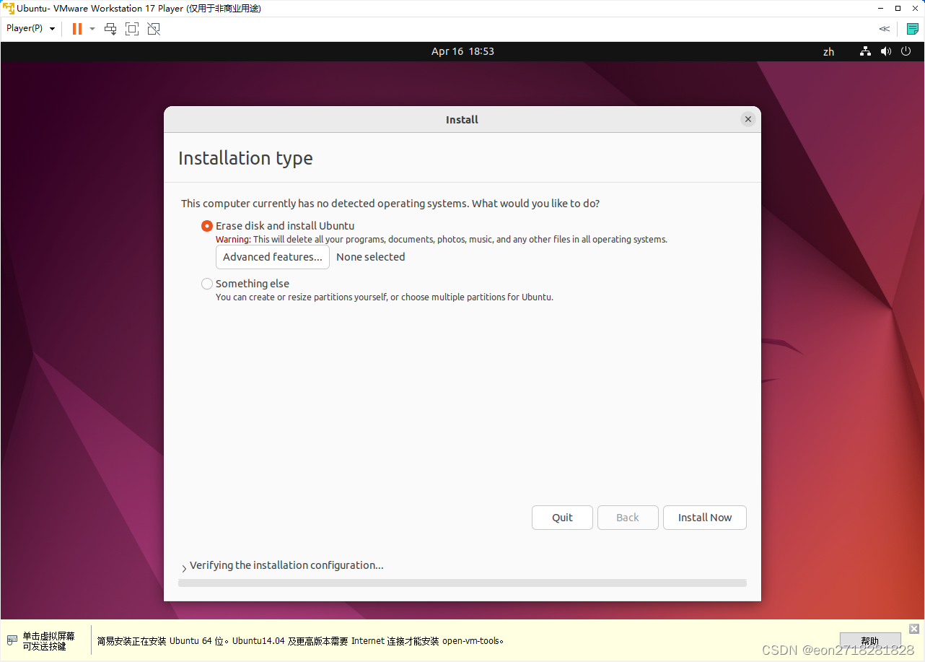Click the VMware pause virtual machine icon
This screenshot has width=925, height=662.
tap(77, 29)
